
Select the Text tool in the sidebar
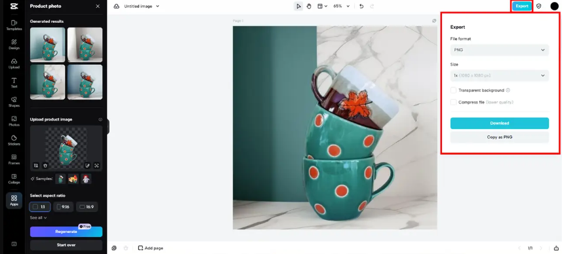coord(14,82)
